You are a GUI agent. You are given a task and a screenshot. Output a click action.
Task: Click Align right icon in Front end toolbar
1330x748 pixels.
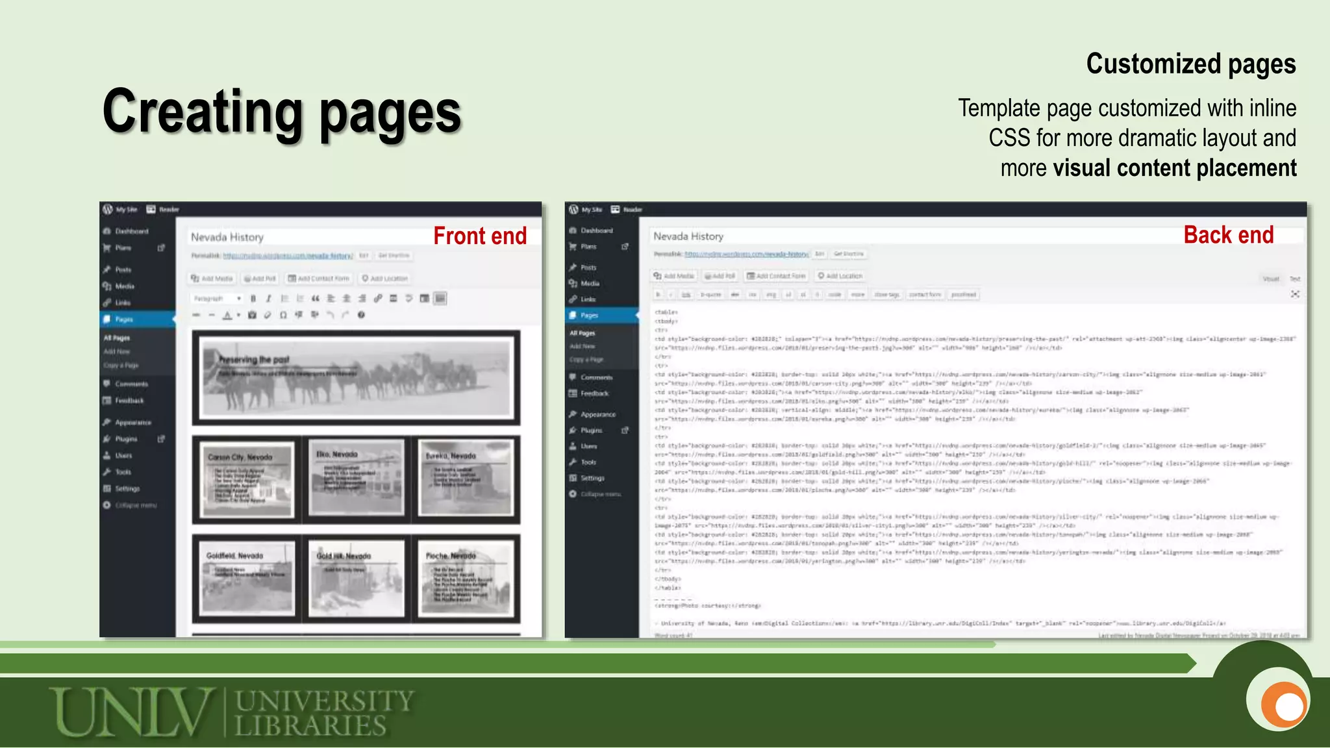362,299
